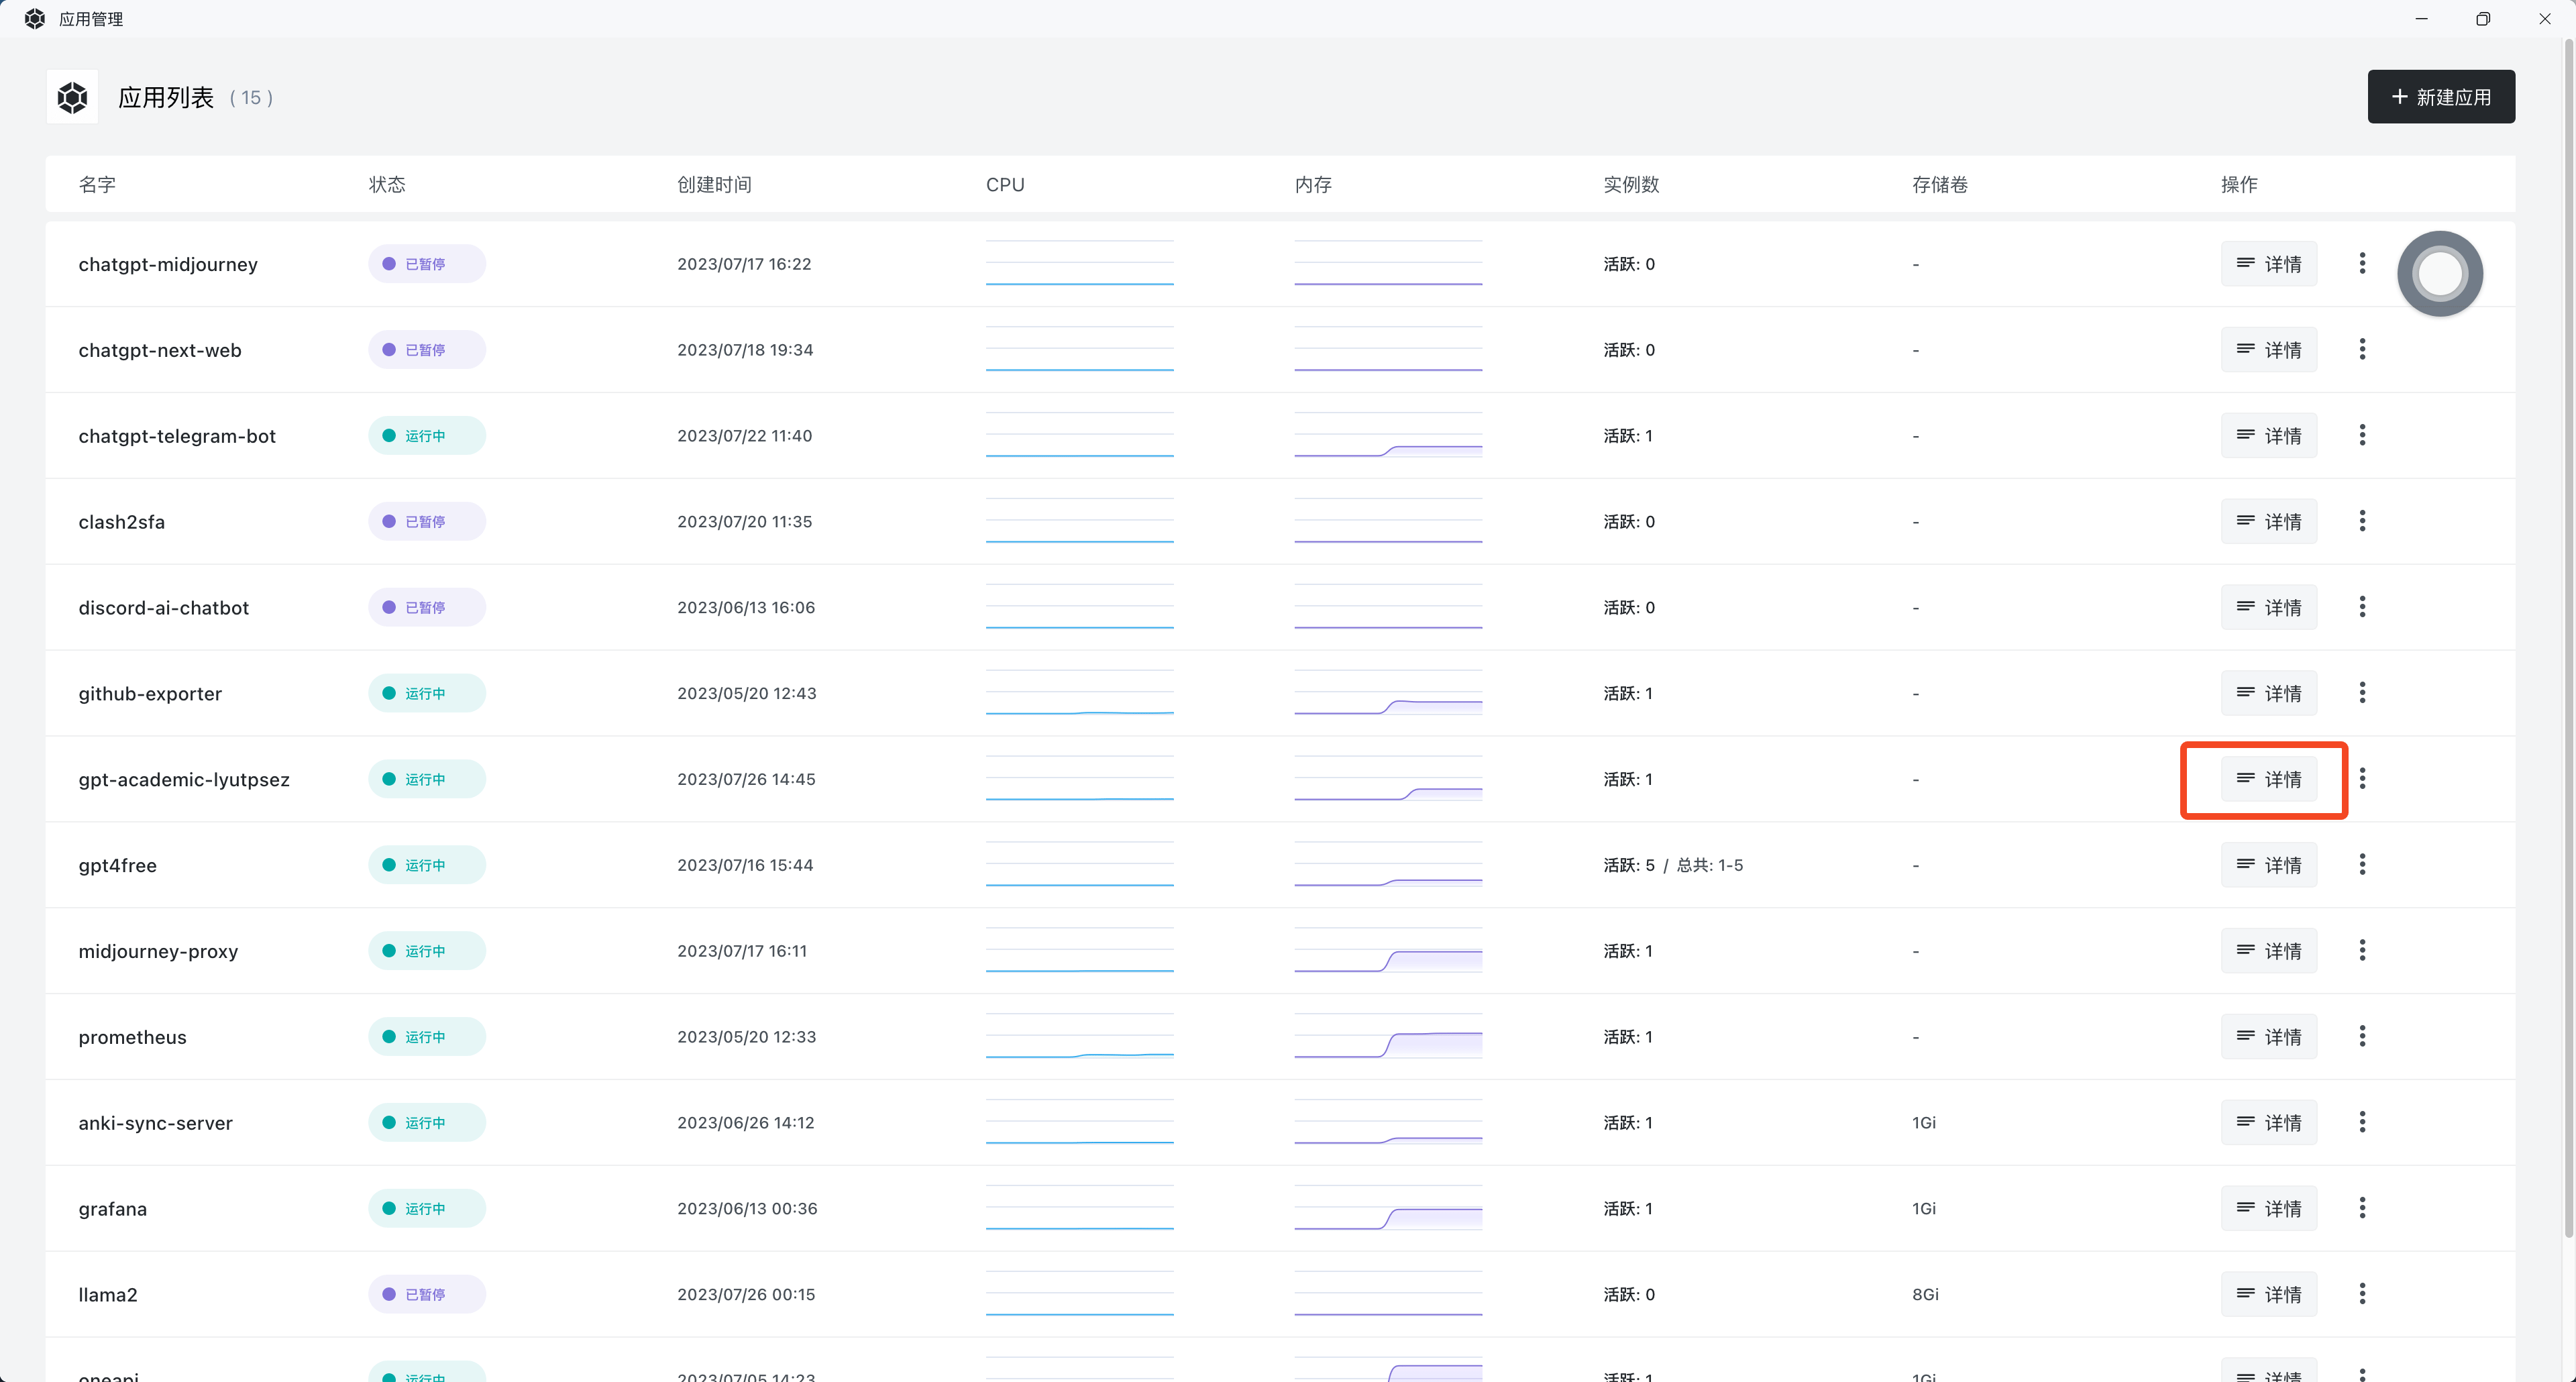Click the 新建应用 button
The image size is (2576, 1382).
(x=2441, y=96)
